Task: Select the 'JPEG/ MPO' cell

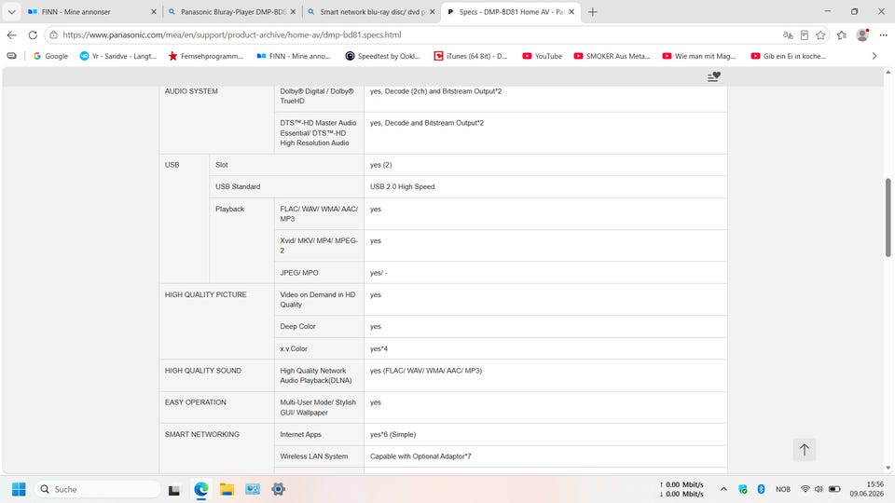Action: point(319,273)
